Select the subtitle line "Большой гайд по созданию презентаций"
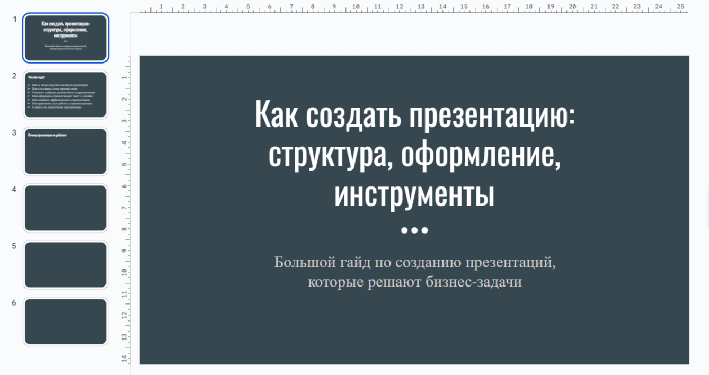This screenshot has height=375, width=709. click(x=414, y=262)
